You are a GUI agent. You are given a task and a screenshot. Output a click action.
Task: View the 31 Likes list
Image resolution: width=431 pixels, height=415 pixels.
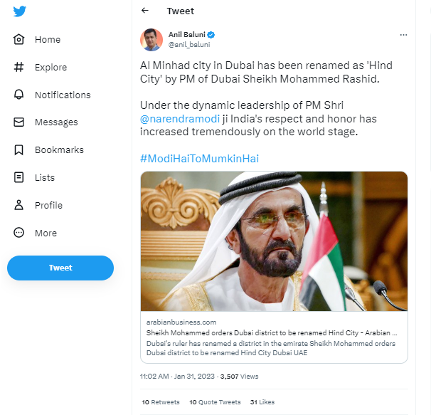(262, 402)
